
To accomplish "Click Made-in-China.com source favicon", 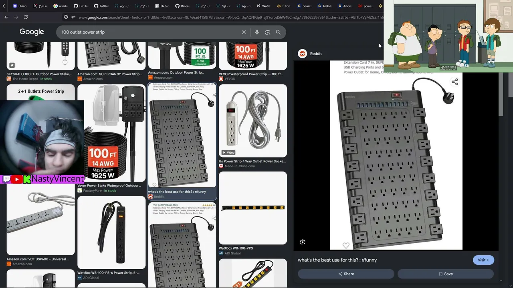I will [x=221, y=166].
